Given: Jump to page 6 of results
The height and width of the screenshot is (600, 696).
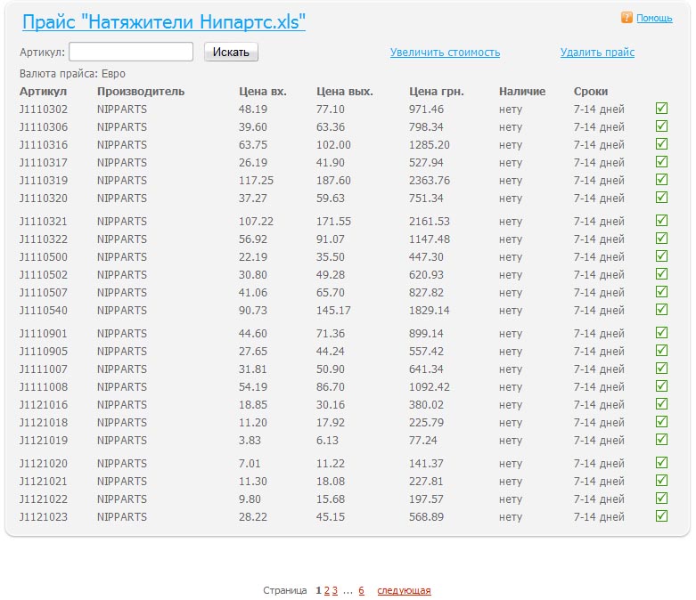Looking at the screenshot, I should 361,590.
